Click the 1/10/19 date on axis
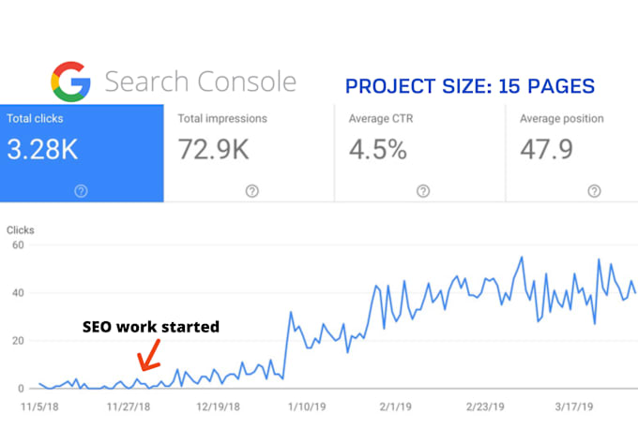638x429 pixels. pyautogui.click(x=307, y=407)
